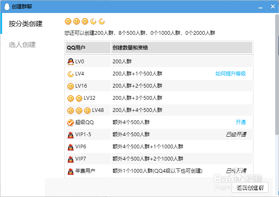The image size is (279, 197).
Task: Select the LV32 row label
Action: tap(89, 98)
